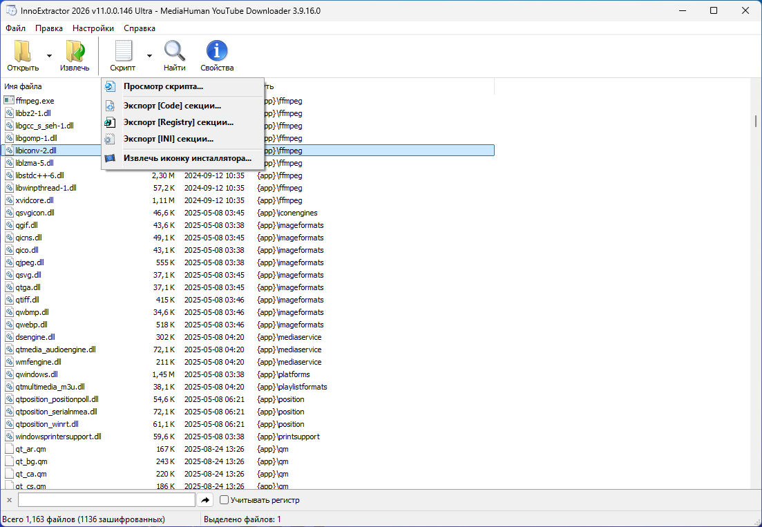Viewport: 762px width, 527px height.
Task: Select the qwbmp.dll file name
Action: coord(32,312)
